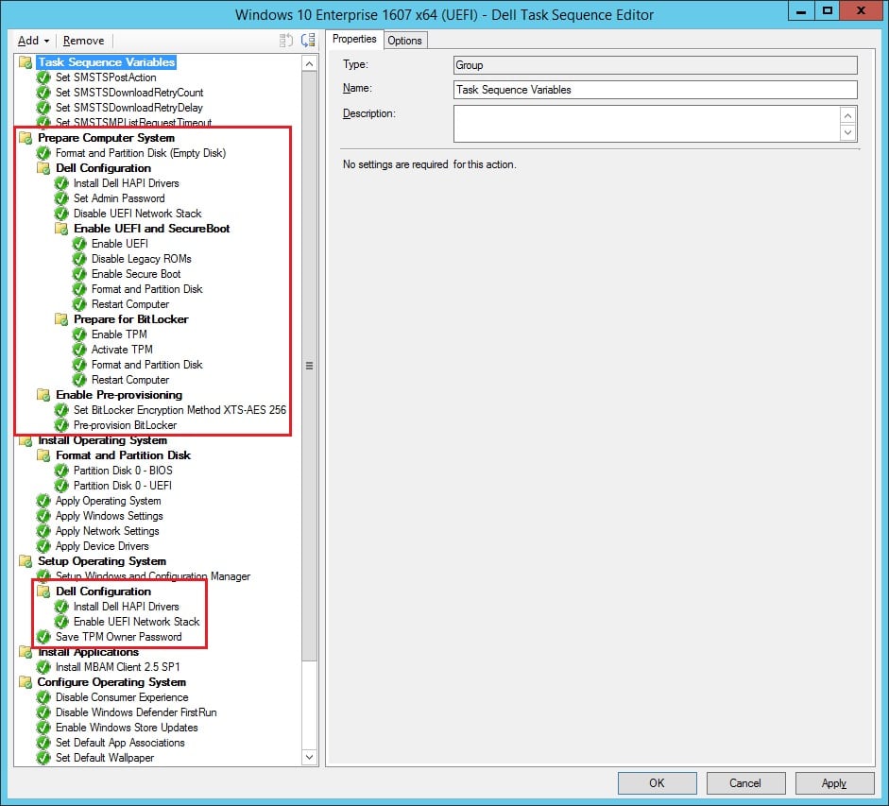Switch to the Options tab

[x=404, y=41]
